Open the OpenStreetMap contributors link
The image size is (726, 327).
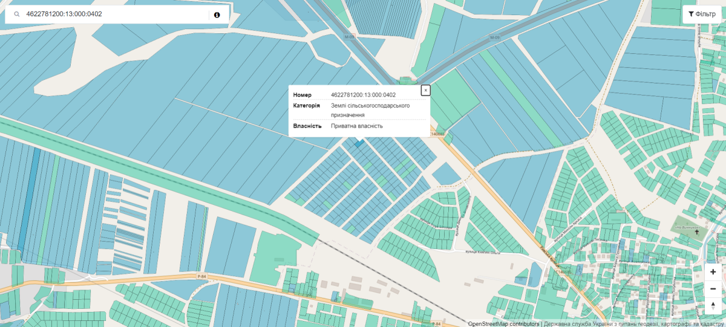pos(503,323)
